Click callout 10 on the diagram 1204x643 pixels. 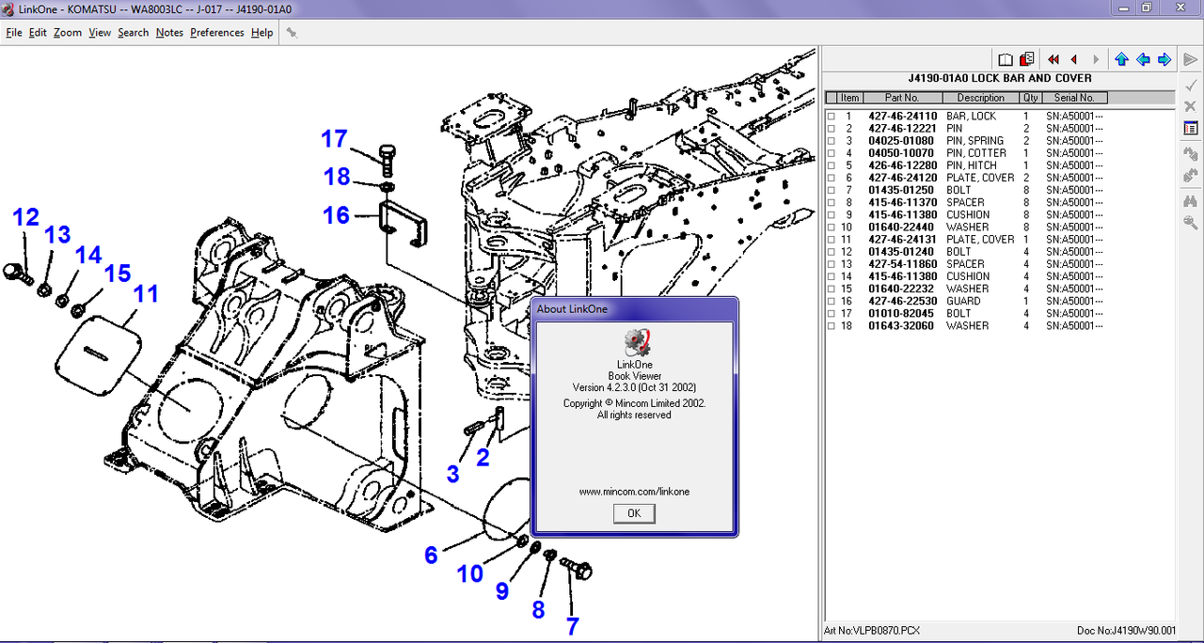click(470, 573)
